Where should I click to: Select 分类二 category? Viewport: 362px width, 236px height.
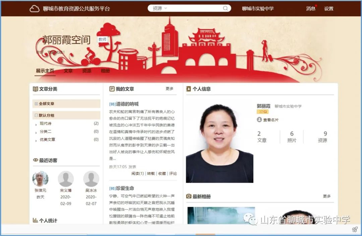coord(46,131)
